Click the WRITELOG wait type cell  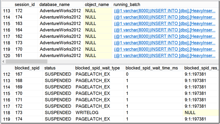(99, 113)
